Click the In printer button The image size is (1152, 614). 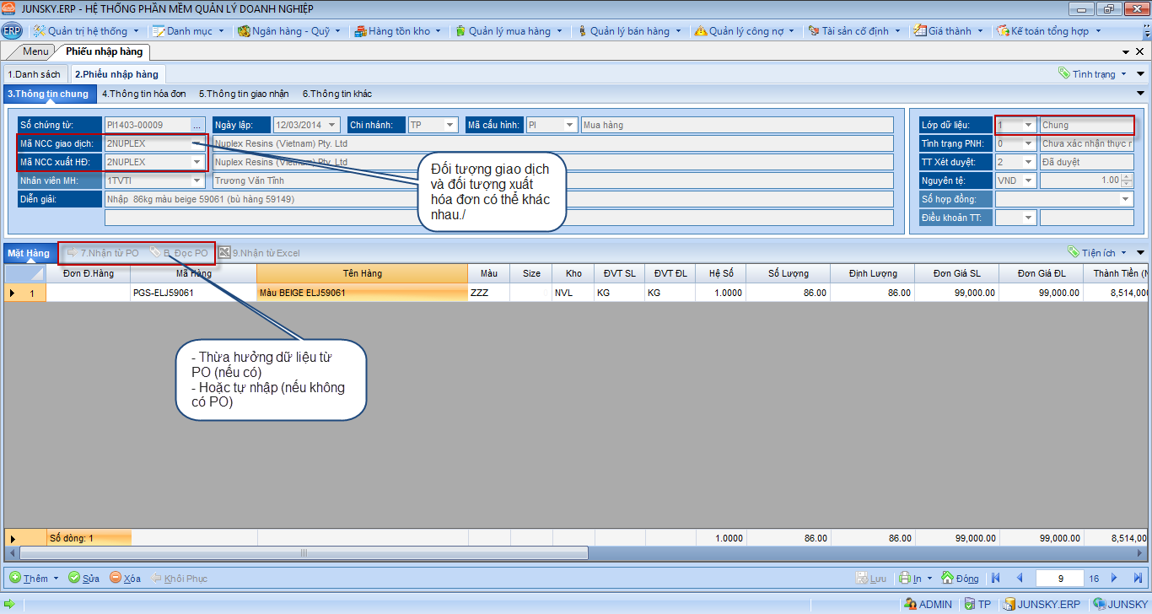pyautogui.click(x=911, y=579)
